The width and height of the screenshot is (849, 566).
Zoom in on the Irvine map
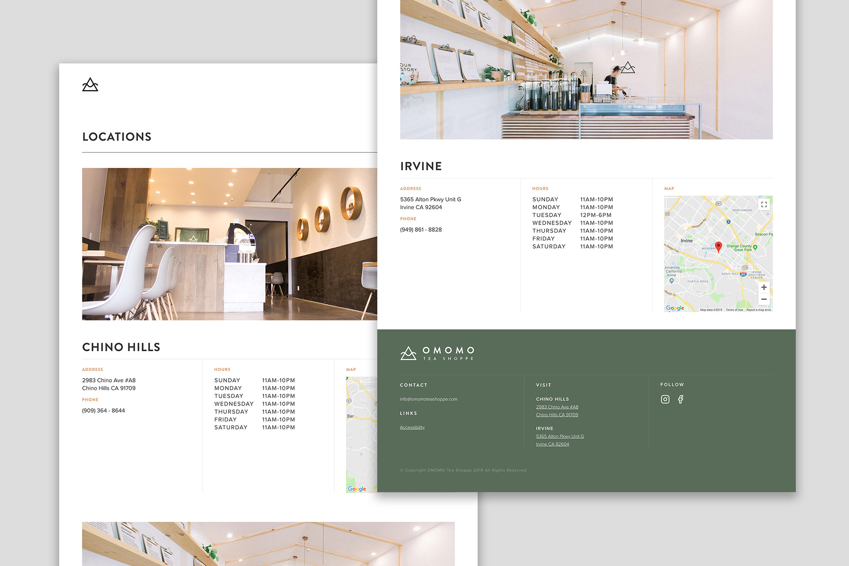[764, 287]
